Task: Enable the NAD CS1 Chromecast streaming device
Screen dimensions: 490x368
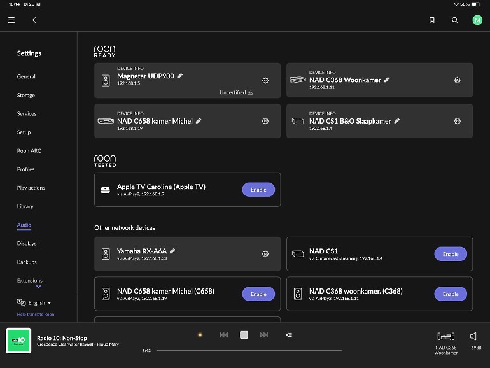Action: tap(451, 254)
